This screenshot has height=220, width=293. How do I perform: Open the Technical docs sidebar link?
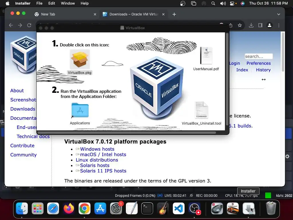pyautogui.click(x=33, y=136)
